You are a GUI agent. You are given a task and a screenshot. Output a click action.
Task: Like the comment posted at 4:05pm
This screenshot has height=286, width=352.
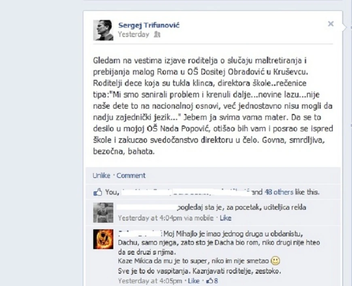[193, 281]
